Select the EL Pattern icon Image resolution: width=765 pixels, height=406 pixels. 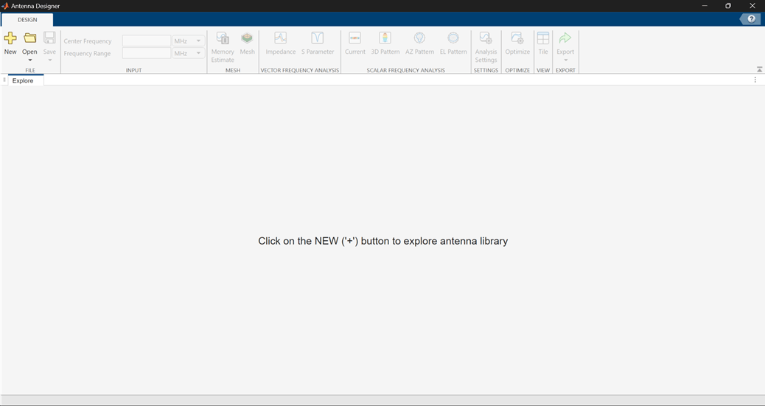453,38
